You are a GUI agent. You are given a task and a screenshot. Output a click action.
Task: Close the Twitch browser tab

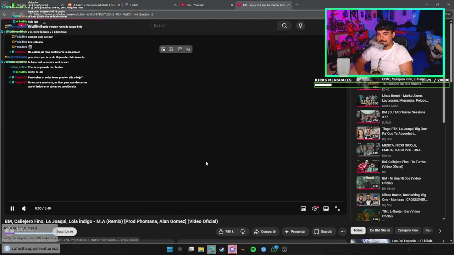point(175,5)
